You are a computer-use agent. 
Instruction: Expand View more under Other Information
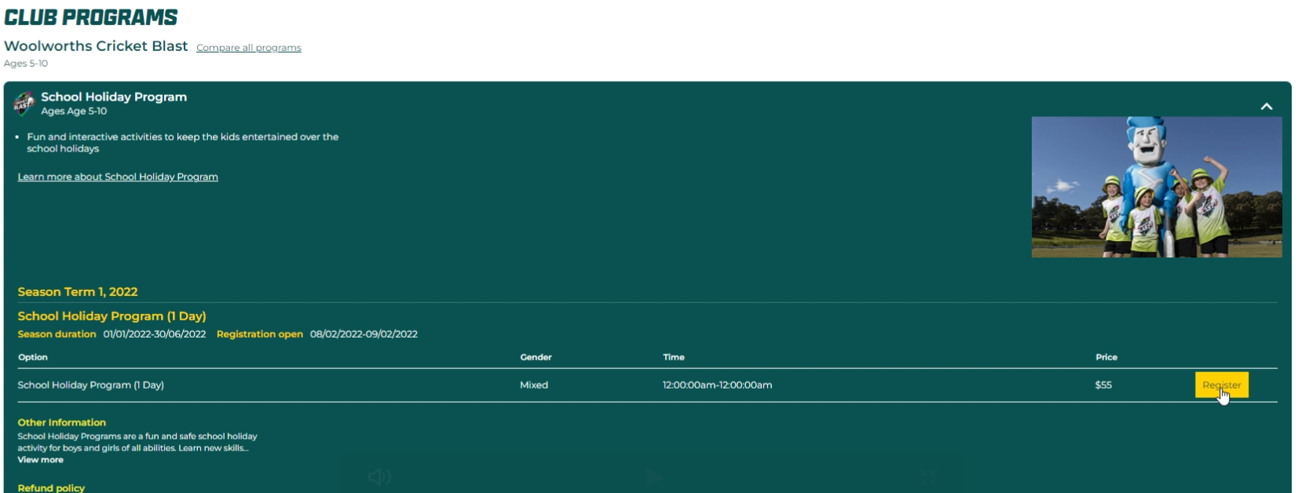pos(40,460)
